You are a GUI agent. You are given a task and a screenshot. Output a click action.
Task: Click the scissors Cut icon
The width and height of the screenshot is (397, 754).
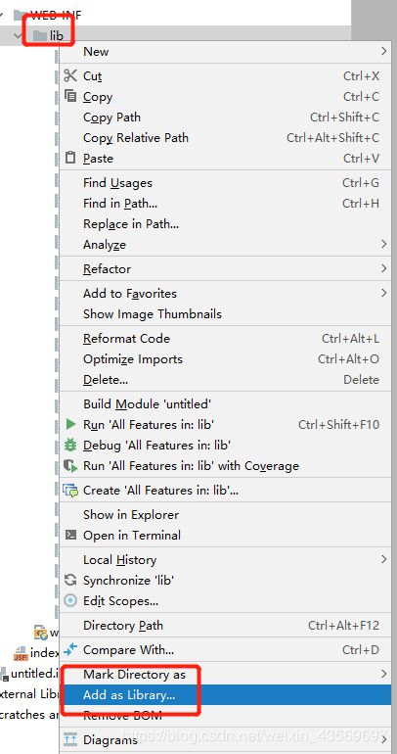(x=70, y=75)
